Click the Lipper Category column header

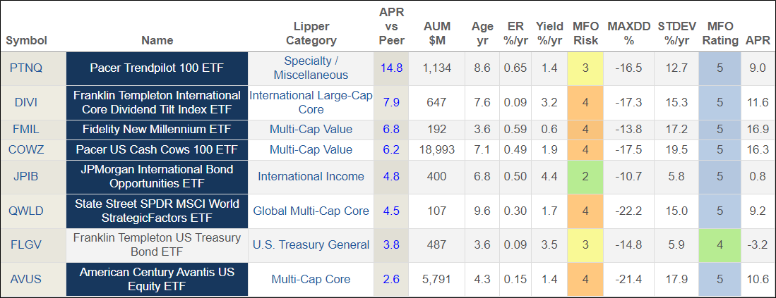pyautogui.click(x=311, y=33)
